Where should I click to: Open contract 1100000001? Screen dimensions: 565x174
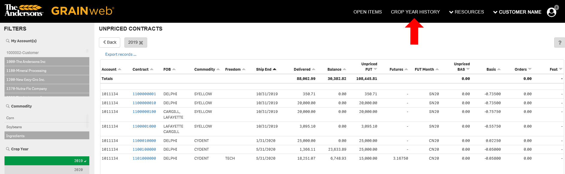coord(144,94)
